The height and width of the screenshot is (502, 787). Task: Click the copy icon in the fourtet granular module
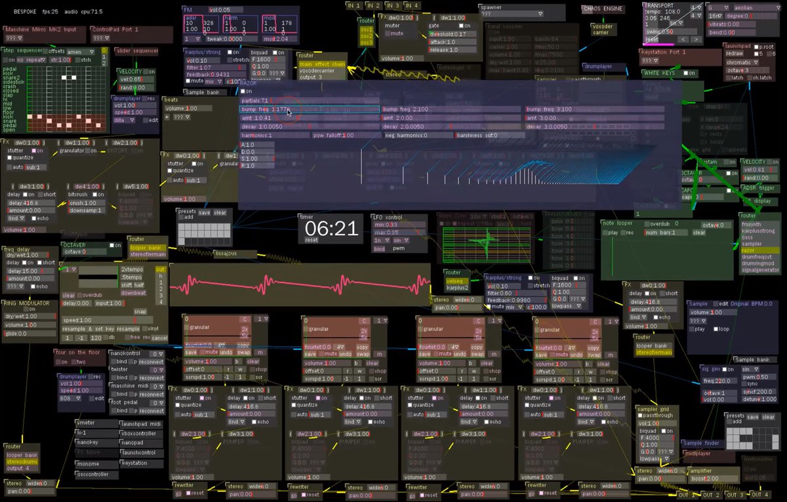[243, 346]
